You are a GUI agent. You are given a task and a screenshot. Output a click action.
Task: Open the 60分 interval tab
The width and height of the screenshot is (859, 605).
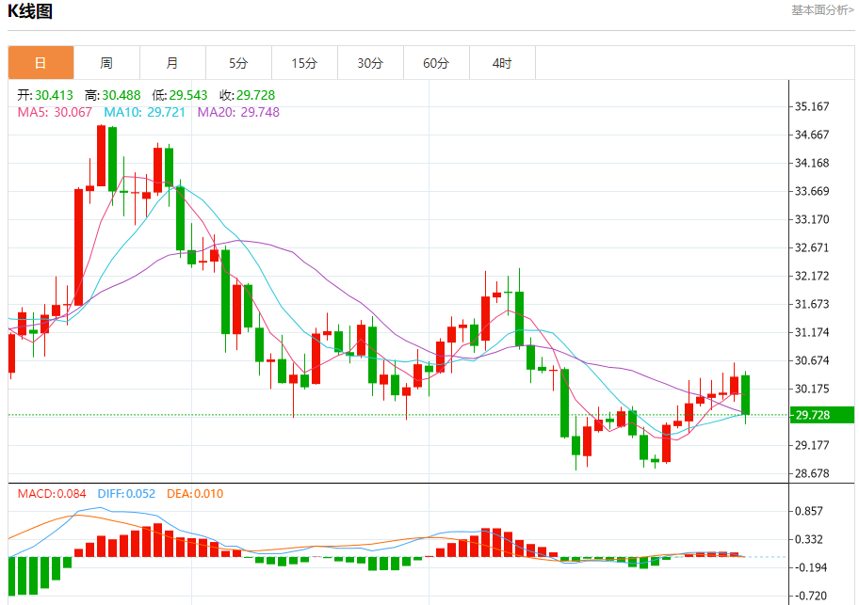click(436, 63)
